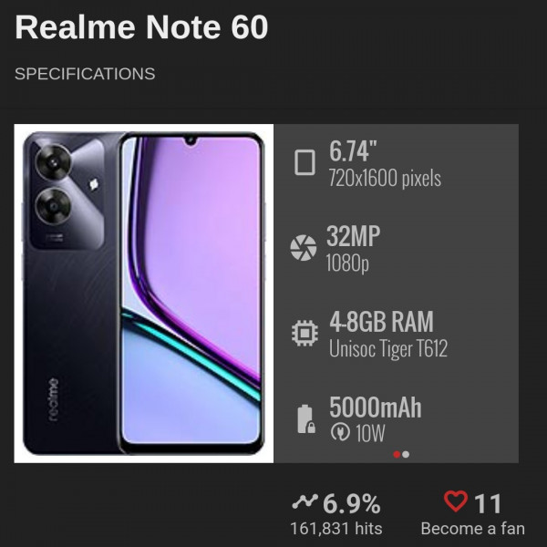
Task: Click the Become a fan link
Action: tap(472, 529)
